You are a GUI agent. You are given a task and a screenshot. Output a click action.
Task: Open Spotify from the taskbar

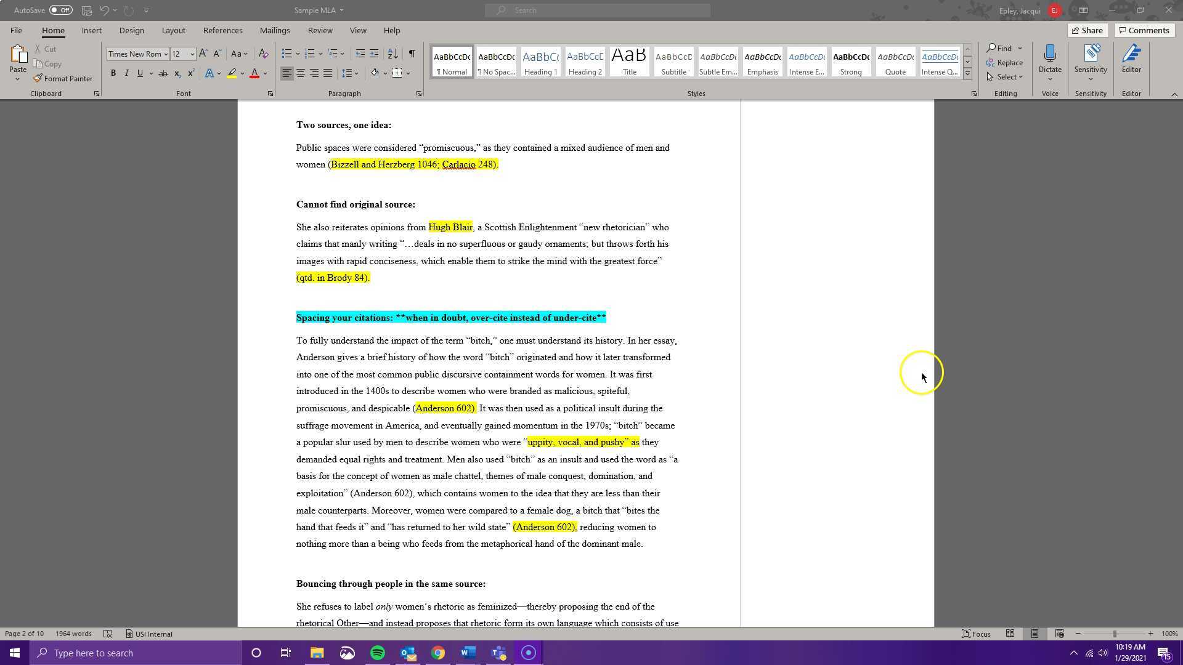[378, 653]
